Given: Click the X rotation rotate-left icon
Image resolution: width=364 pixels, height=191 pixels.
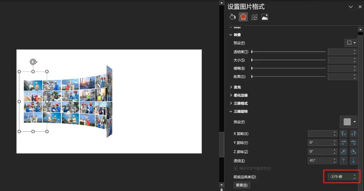Looking at the screenshot, I should pos(343,133).
